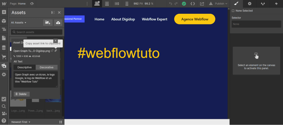Switch to the Element Settings gear tab

[250, 3]
